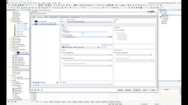Click the new load case icon under the list

coord(33,83)
